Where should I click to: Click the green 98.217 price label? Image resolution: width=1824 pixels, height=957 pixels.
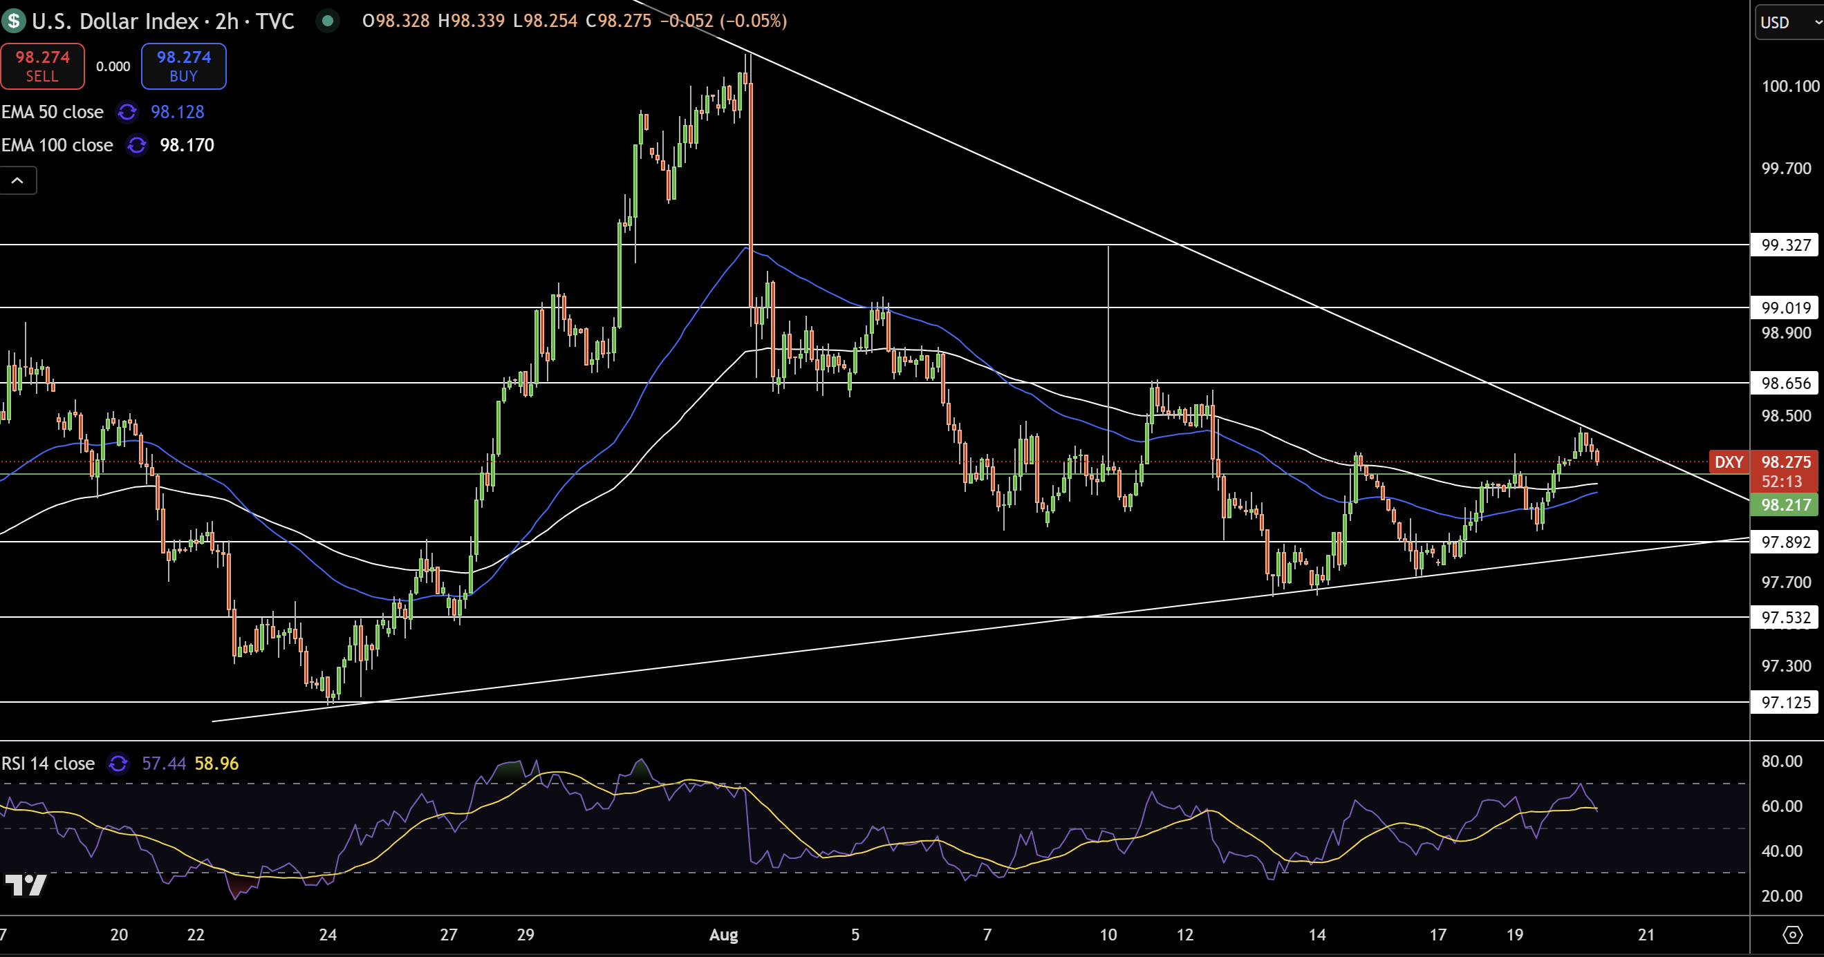(x=1785, y=504)
